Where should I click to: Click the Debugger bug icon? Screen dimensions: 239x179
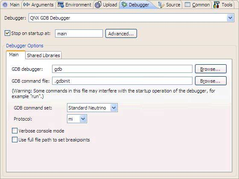coord(124,5)
